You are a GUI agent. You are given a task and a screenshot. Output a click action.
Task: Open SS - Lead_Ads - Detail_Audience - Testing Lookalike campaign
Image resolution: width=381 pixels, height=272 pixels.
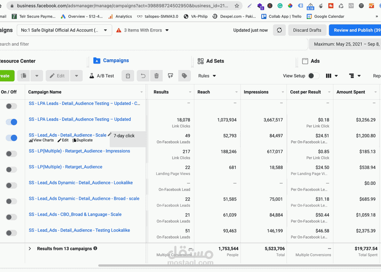pyautogui.click(x=79, y=230)
